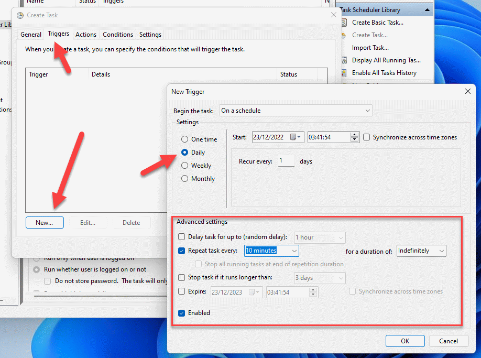Viewport: 481px width, 358px height.
Task: Enable Stop task if it runs longer than
Action: coord(182,277)
